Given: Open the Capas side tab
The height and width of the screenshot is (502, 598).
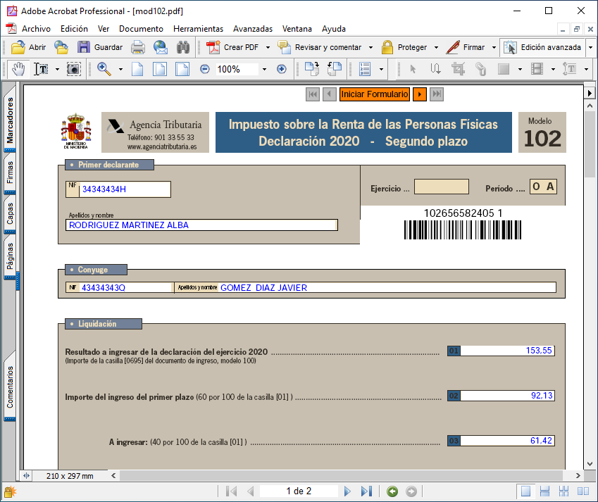Looking at the screenshot, I should click(x=10, y=213).
